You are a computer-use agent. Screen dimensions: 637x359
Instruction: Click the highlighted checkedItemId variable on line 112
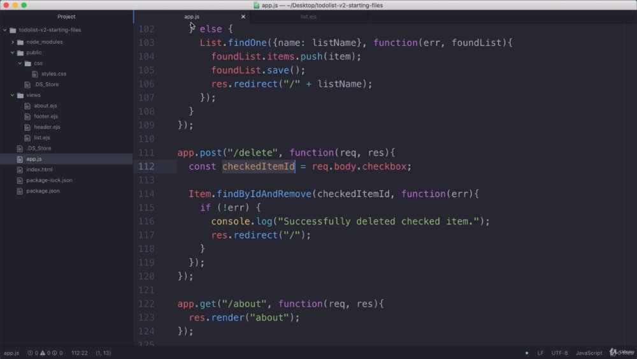(x=259, y=166)
